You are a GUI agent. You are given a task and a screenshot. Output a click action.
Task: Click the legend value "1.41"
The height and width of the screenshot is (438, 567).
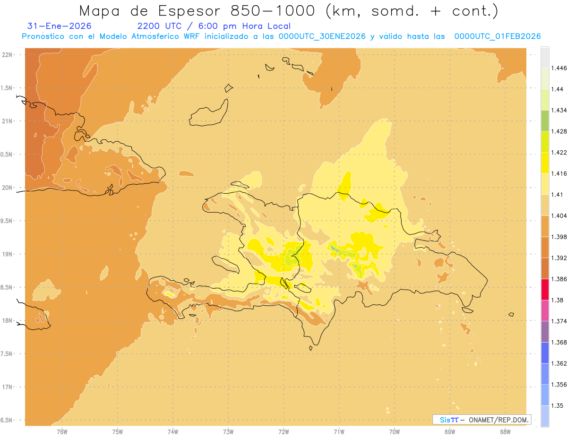[x=557, y=195]
